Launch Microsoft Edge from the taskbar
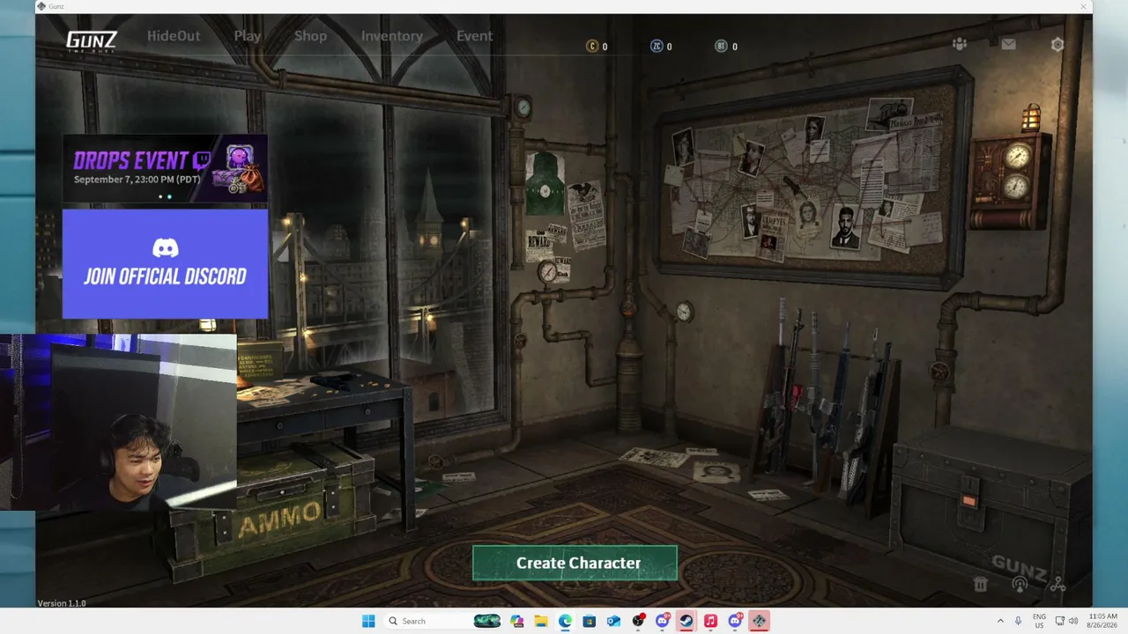Screen dimensions: 1128x634 click(x=565, y=621)
